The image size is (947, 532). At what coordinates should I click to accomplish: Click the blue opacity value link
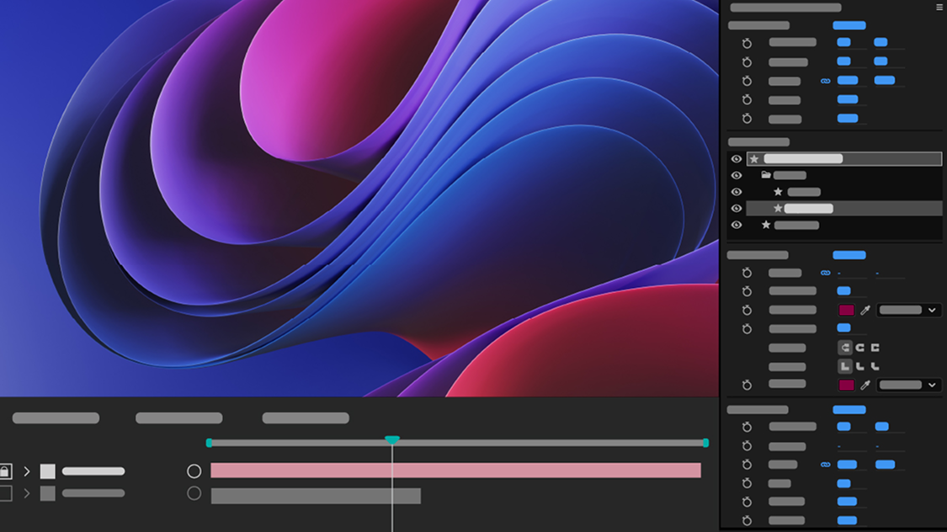pyautogui.click(x=848, y=119)
